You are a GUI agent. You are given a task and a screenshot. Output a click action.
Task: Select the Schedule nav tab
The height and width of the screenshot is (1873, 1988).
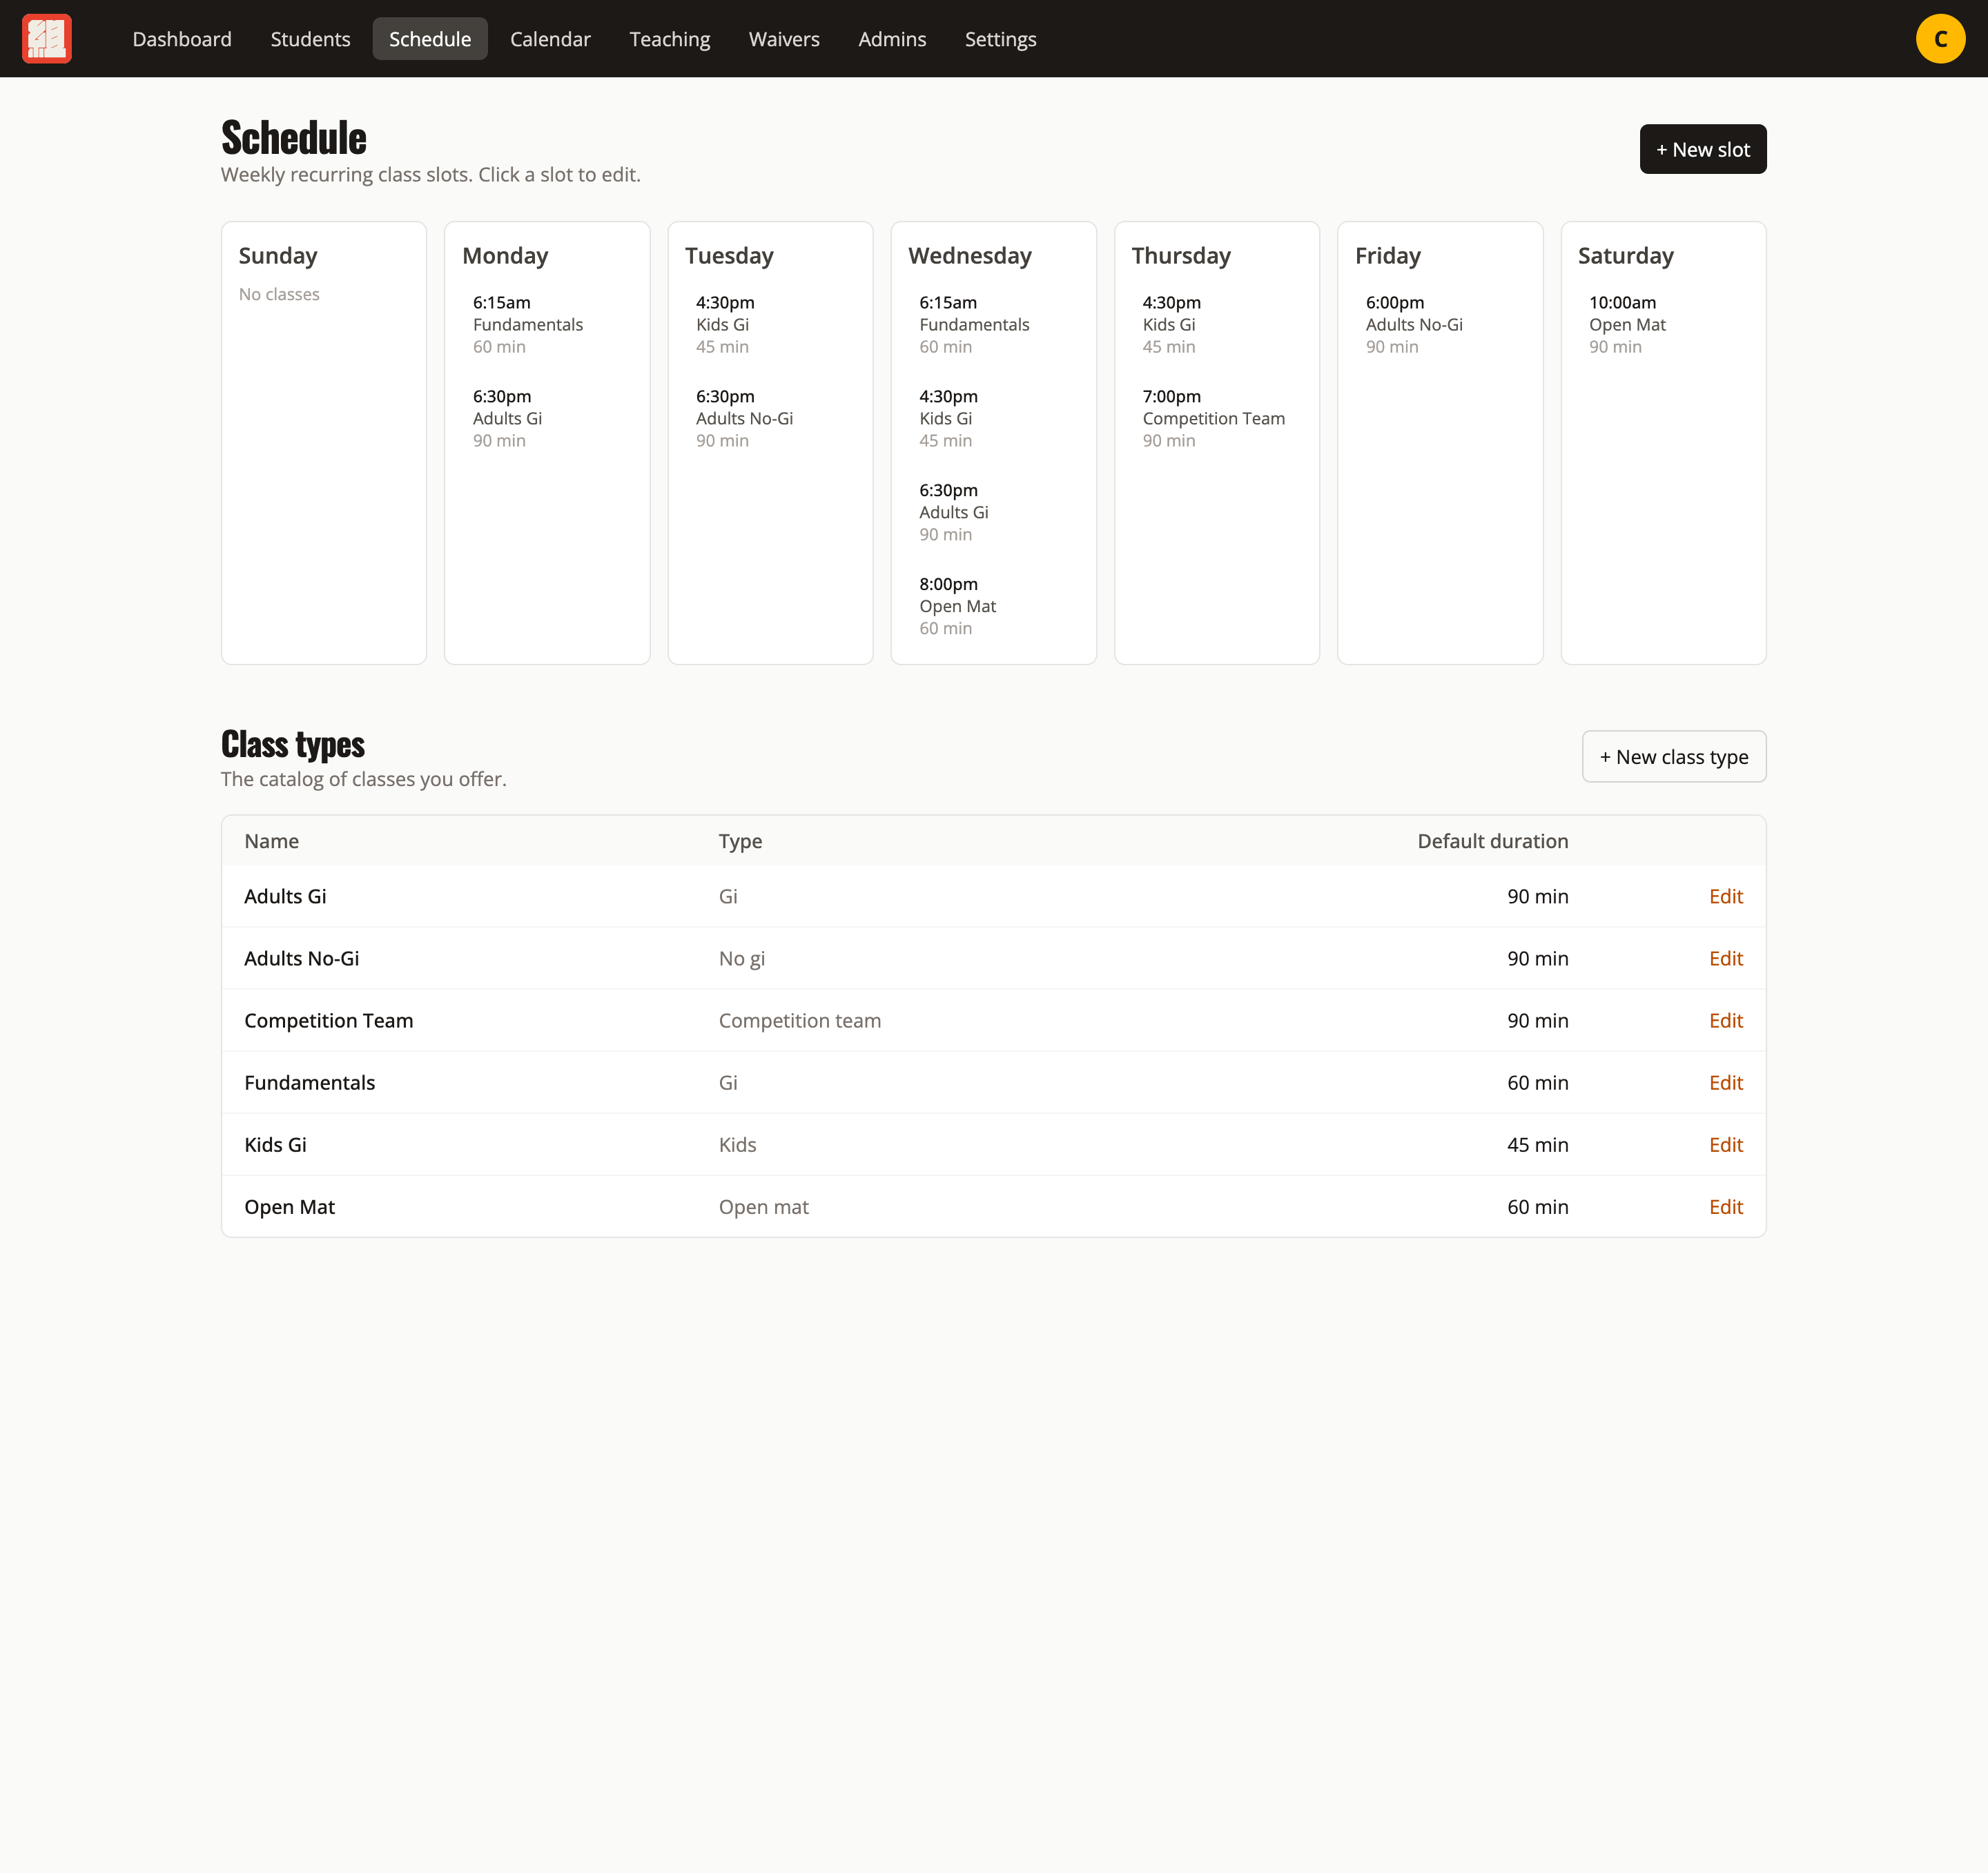[430, 39]
